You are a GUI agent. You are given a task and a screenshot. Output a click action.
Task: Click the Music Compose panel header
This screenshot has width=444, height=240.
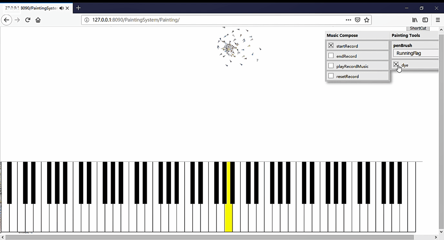(x=358, y=35)
